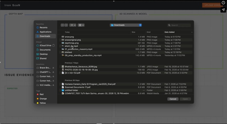Select PHOTO-2026-02-16-19-06-35.jpg
This screenshot has width=227, height=124.
[x=126, y=70]
